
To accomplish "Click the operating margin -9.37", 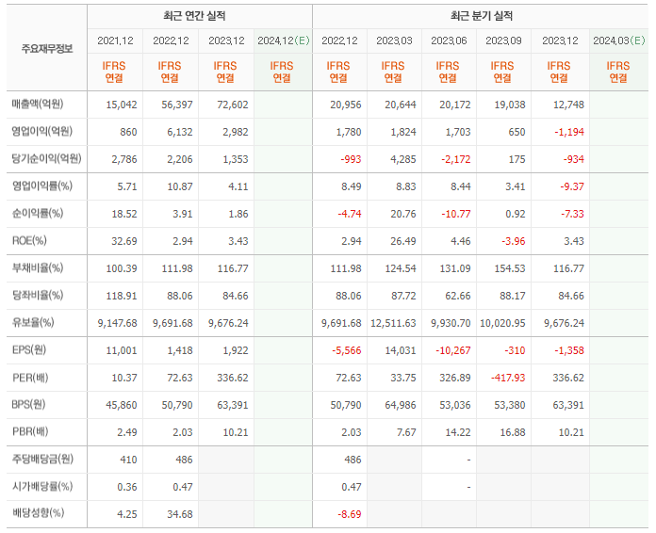I will tap(572, 186).
